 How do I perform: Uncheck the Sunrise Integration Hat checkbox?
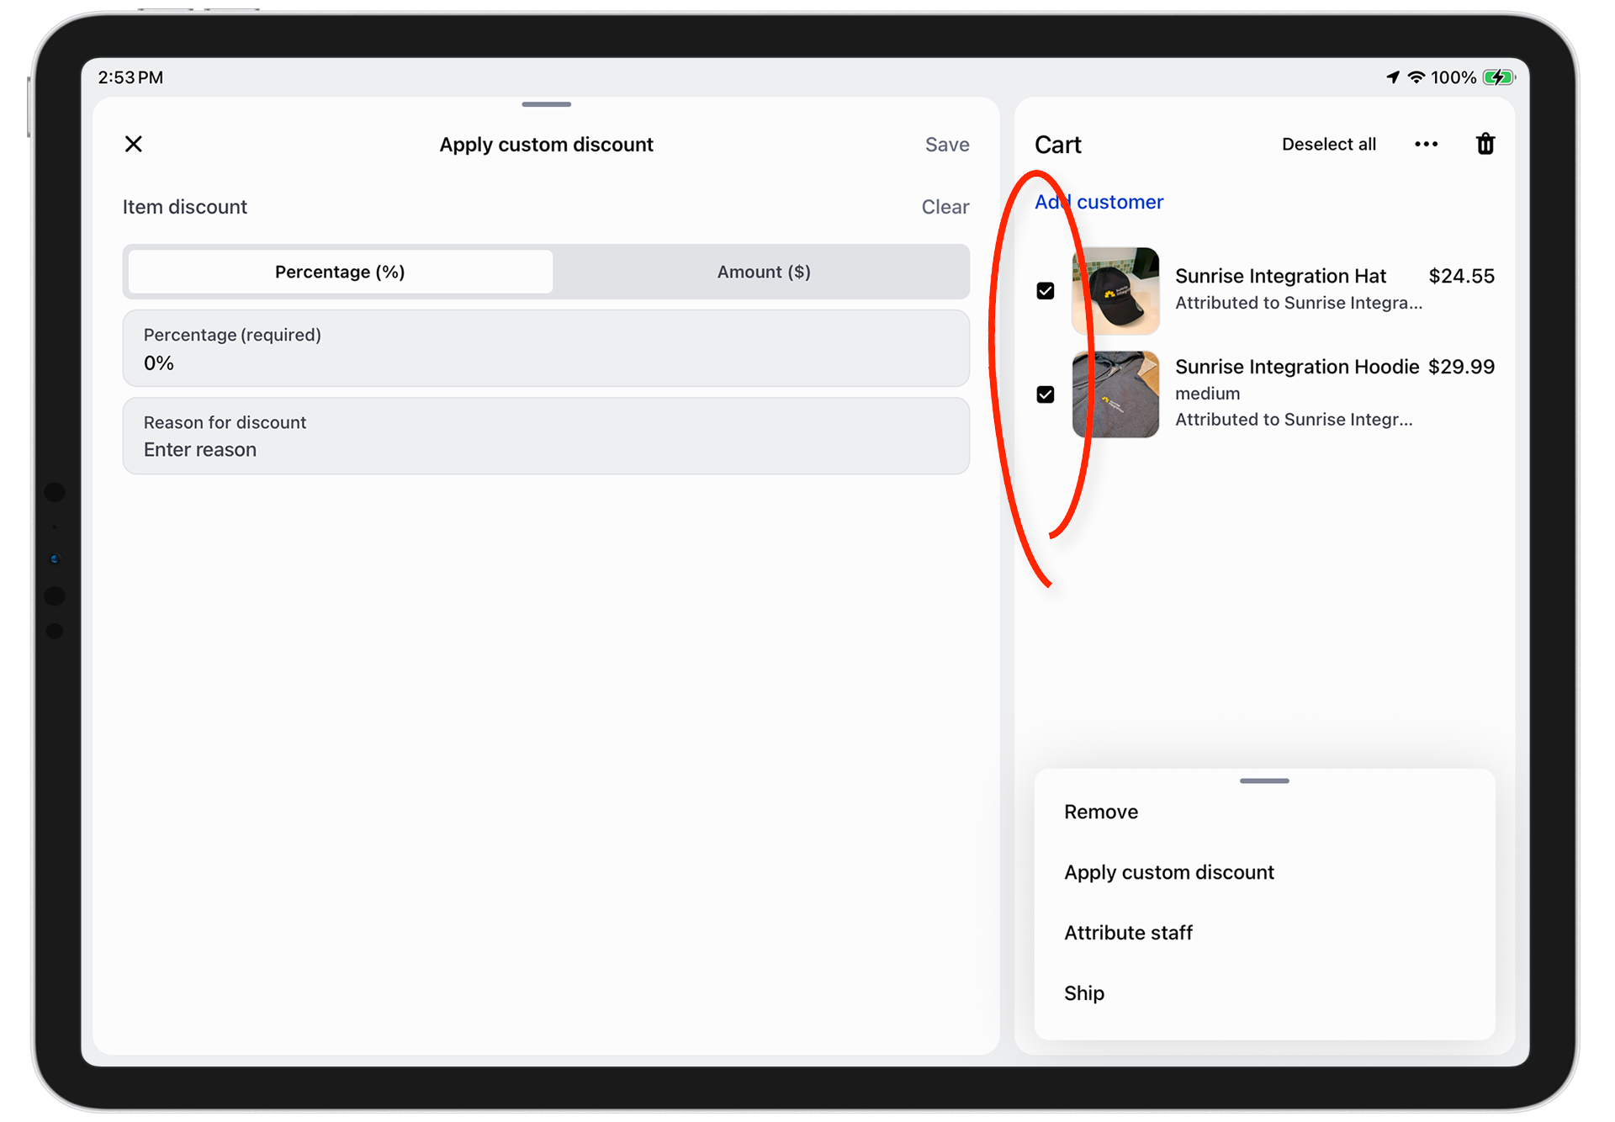1046,291
